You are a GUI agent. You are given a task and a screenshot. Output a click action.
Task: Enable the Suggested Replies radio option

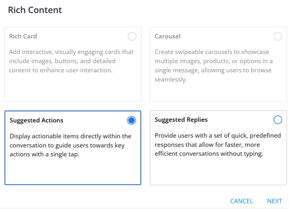tap(278, 120)
